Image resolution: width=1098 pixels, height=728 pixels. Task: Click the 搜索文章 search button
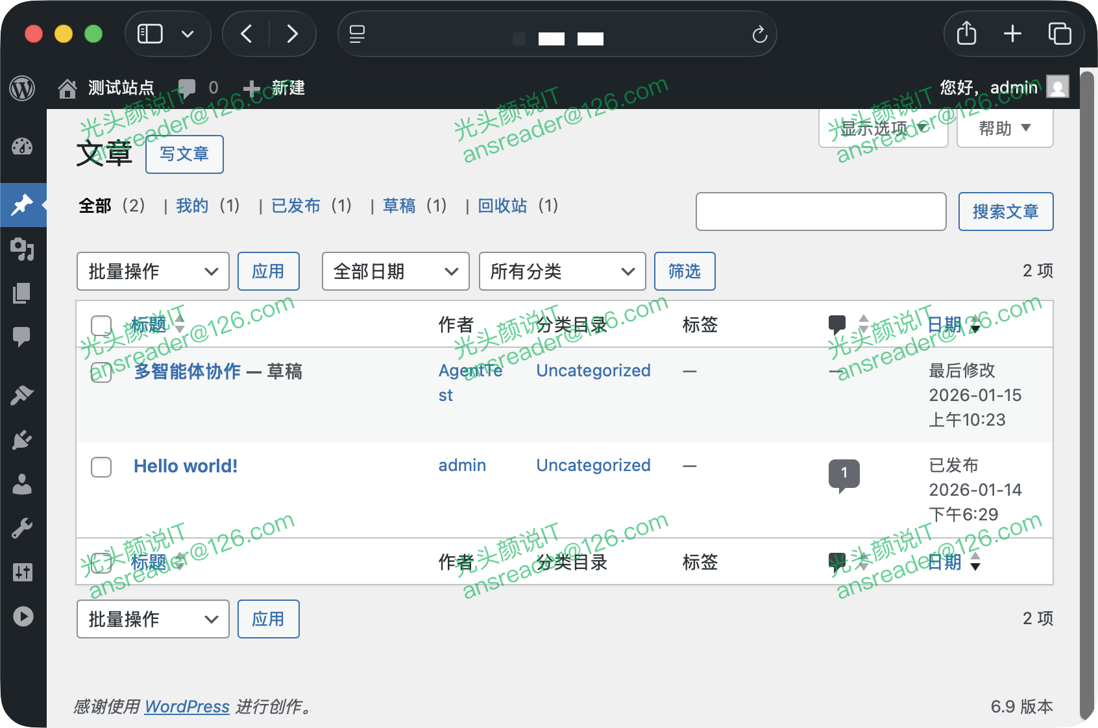[1005, 212]
